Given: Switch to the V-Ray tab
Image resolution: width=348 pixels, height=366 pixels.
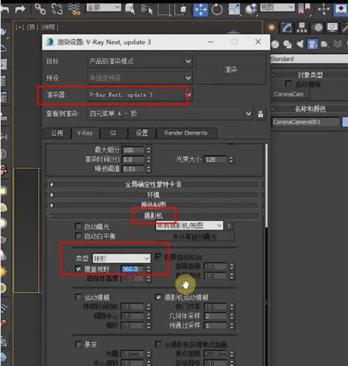Looking at the screenshot, I should click(86, 133).
